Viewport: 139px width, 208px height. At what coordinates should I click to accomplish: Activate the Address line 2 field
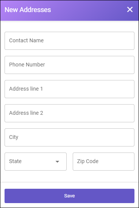(x=69, y=113)
